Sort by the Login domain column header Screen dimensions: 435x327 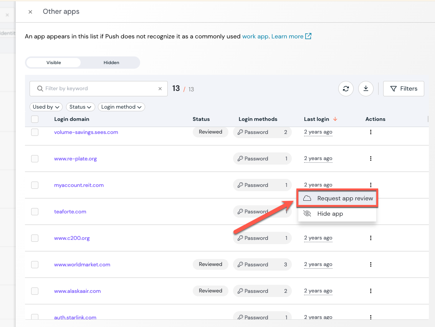(x=71, y=119)
